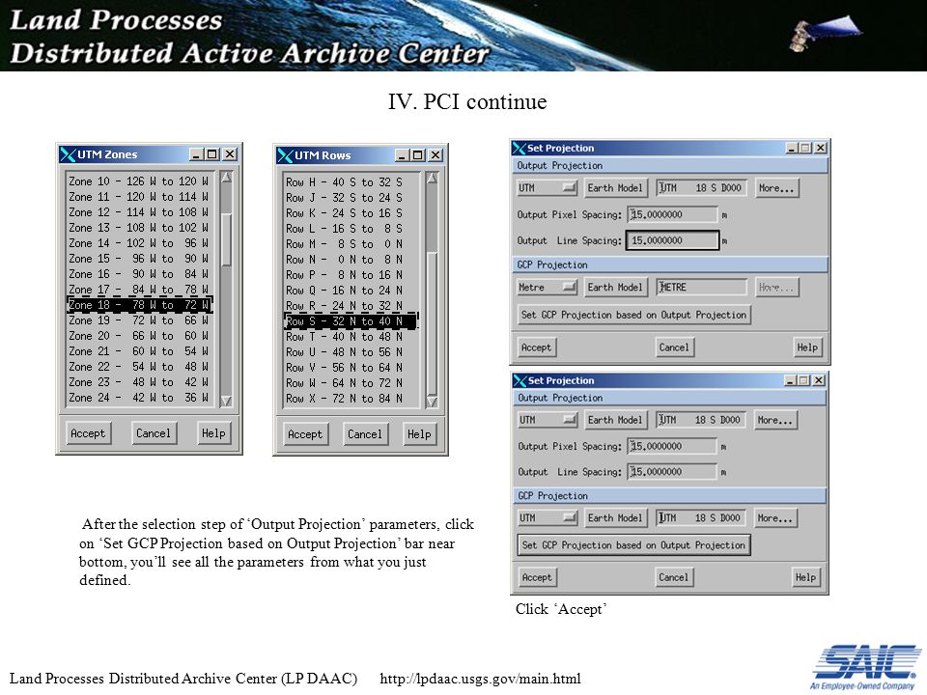This screenshot has height=695, width=927.
Task: Select Row S - 32 N to 40 N
Action: [351, 321]
